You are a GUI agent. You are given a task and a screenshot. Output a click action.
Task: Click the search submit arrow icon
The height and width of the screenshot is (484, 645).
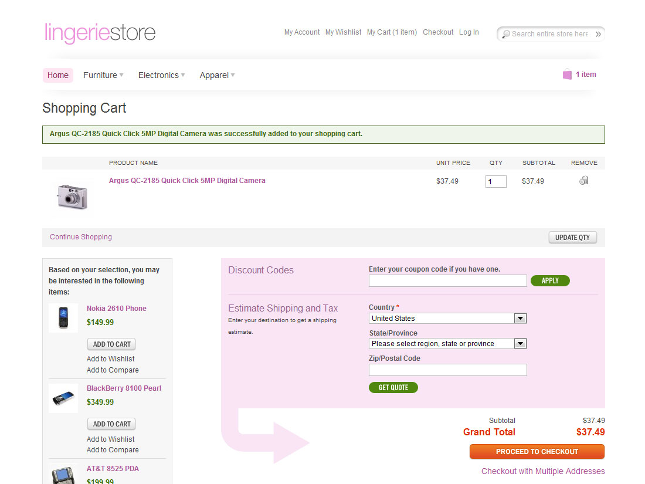598,34
